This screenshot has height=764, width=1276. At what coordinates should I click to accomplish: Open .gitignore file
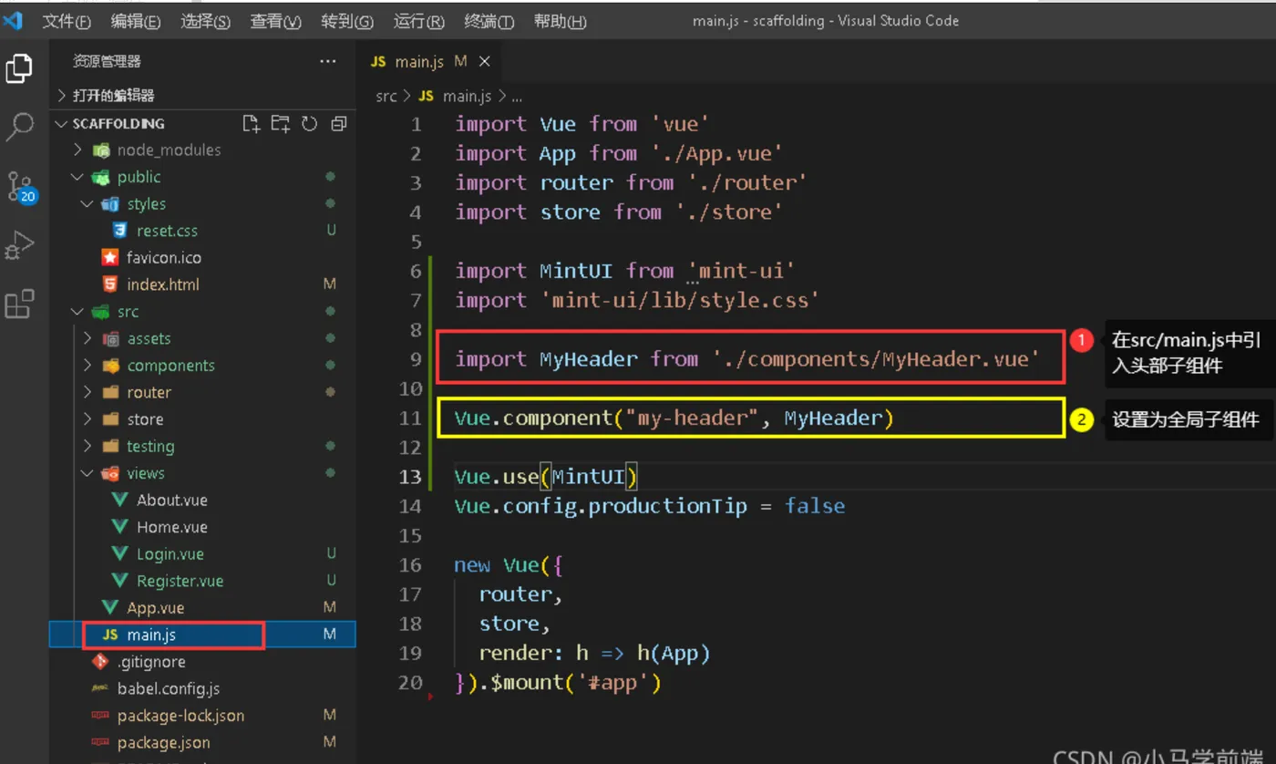click(x=151, y=662)
